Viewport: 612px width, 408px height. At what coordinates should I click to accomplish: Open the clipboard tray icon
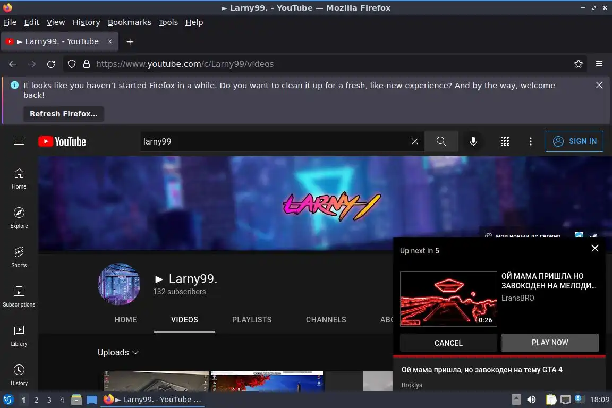tap(551, 399)
